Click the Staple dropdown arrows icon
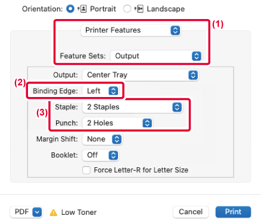 click(x=177, y=107)
